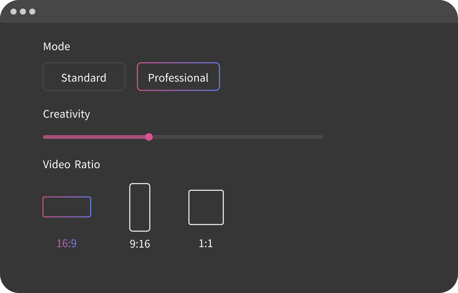Select the 16:9 landscape ratio icon
The width and height of the screenshot is (458, 293).
[67, 207]
